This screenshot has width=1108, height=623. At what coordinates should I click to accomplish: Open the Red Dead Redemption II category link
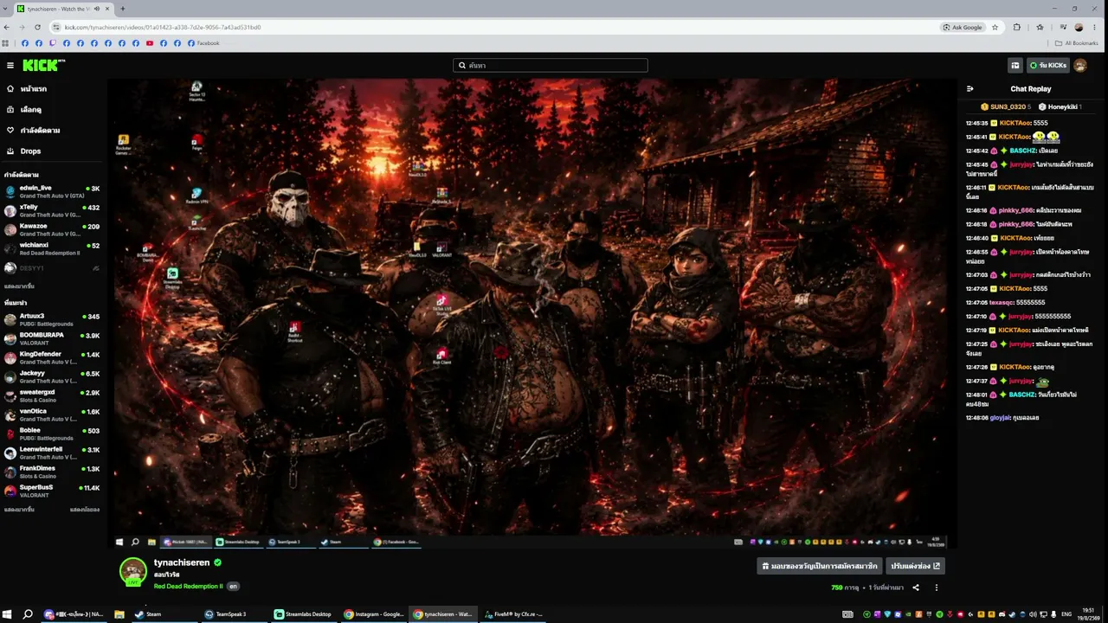(188, 586)
